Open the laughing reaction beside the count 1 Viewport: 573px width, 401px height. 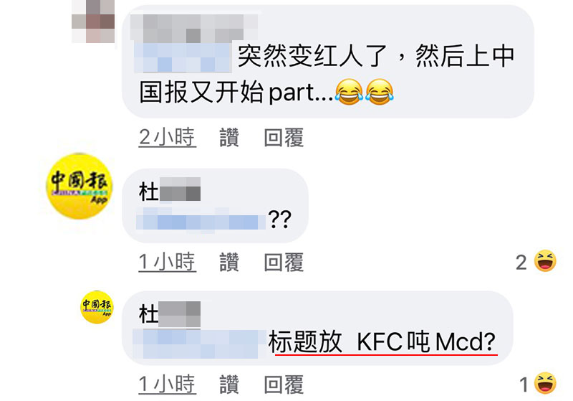pyautogui.click(x=545, y=384)
